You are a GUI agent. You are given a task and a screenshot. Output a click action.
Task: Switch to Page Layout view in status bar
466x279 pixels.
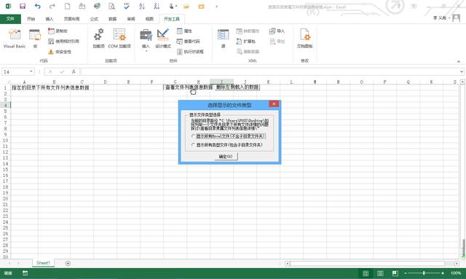[x=380, y=273]
